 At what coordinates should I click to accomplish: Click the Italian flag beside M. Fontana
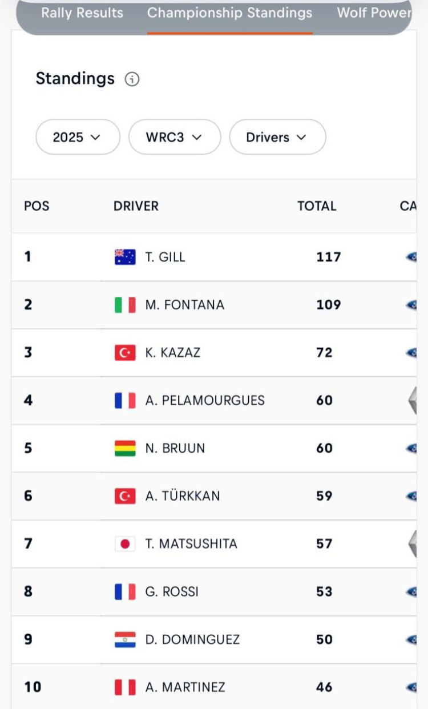(125, 305)
